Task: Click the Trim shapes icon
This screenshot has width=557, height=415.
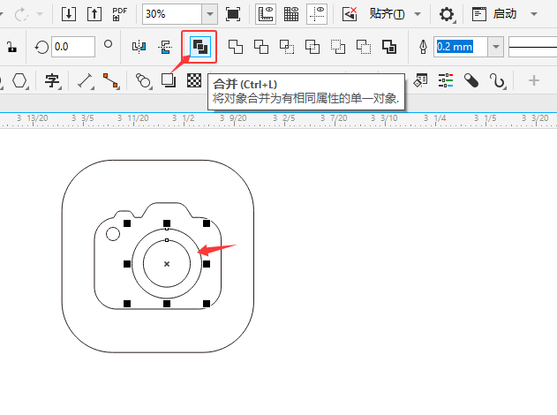Action: coord(261,47)
